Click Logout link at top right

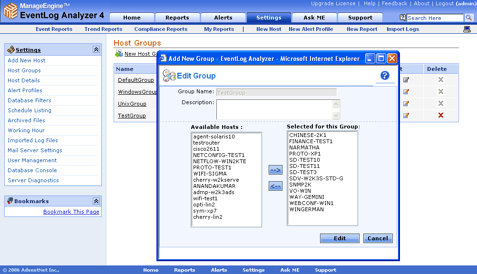pyautogui.click(x=445, y=3)
